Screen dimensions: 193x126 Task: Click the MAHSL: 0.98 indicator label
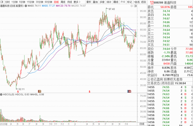tap(37, 95)
